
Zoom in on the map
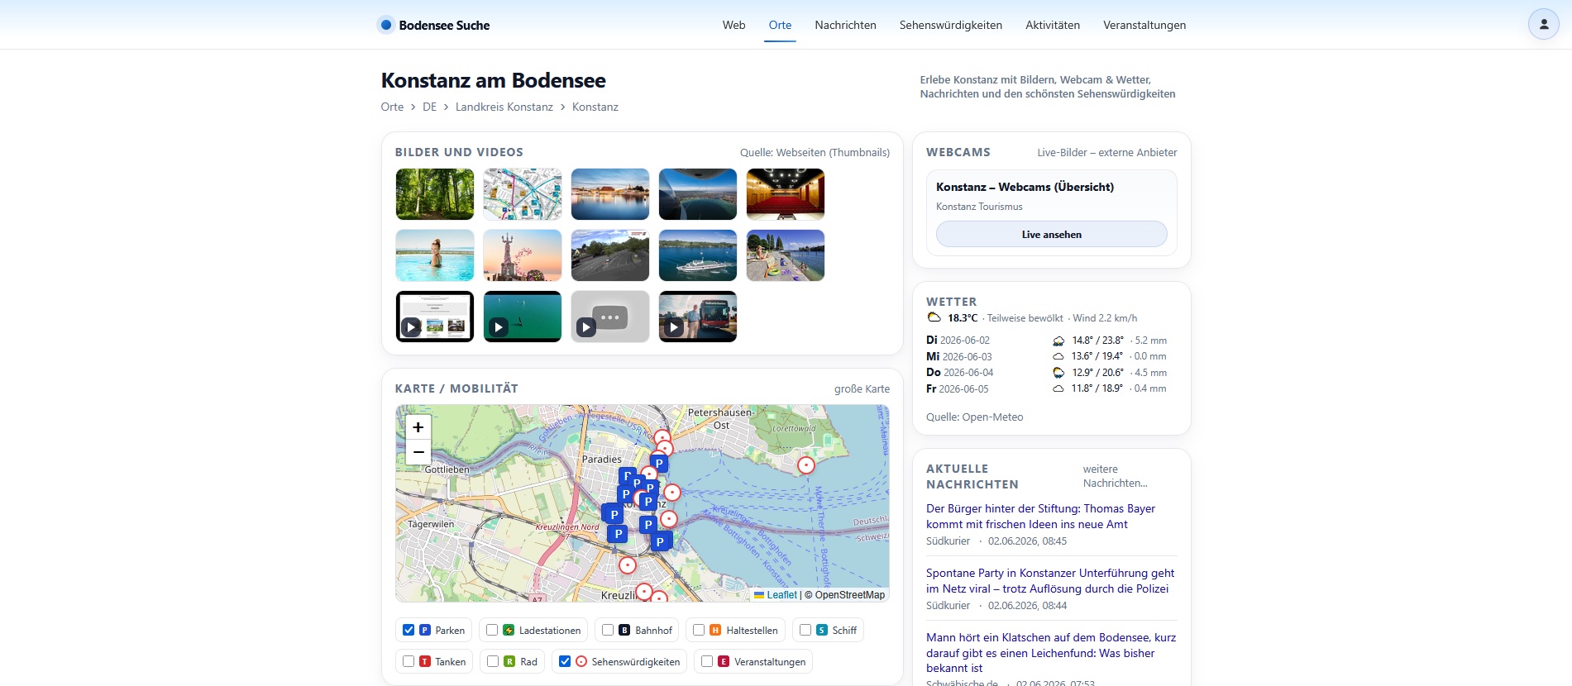tap(418, 427)
